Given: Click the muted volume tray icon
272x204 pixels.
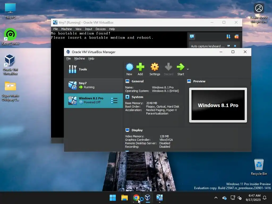Looking at the screenshot, I should (x=240, y=198).
